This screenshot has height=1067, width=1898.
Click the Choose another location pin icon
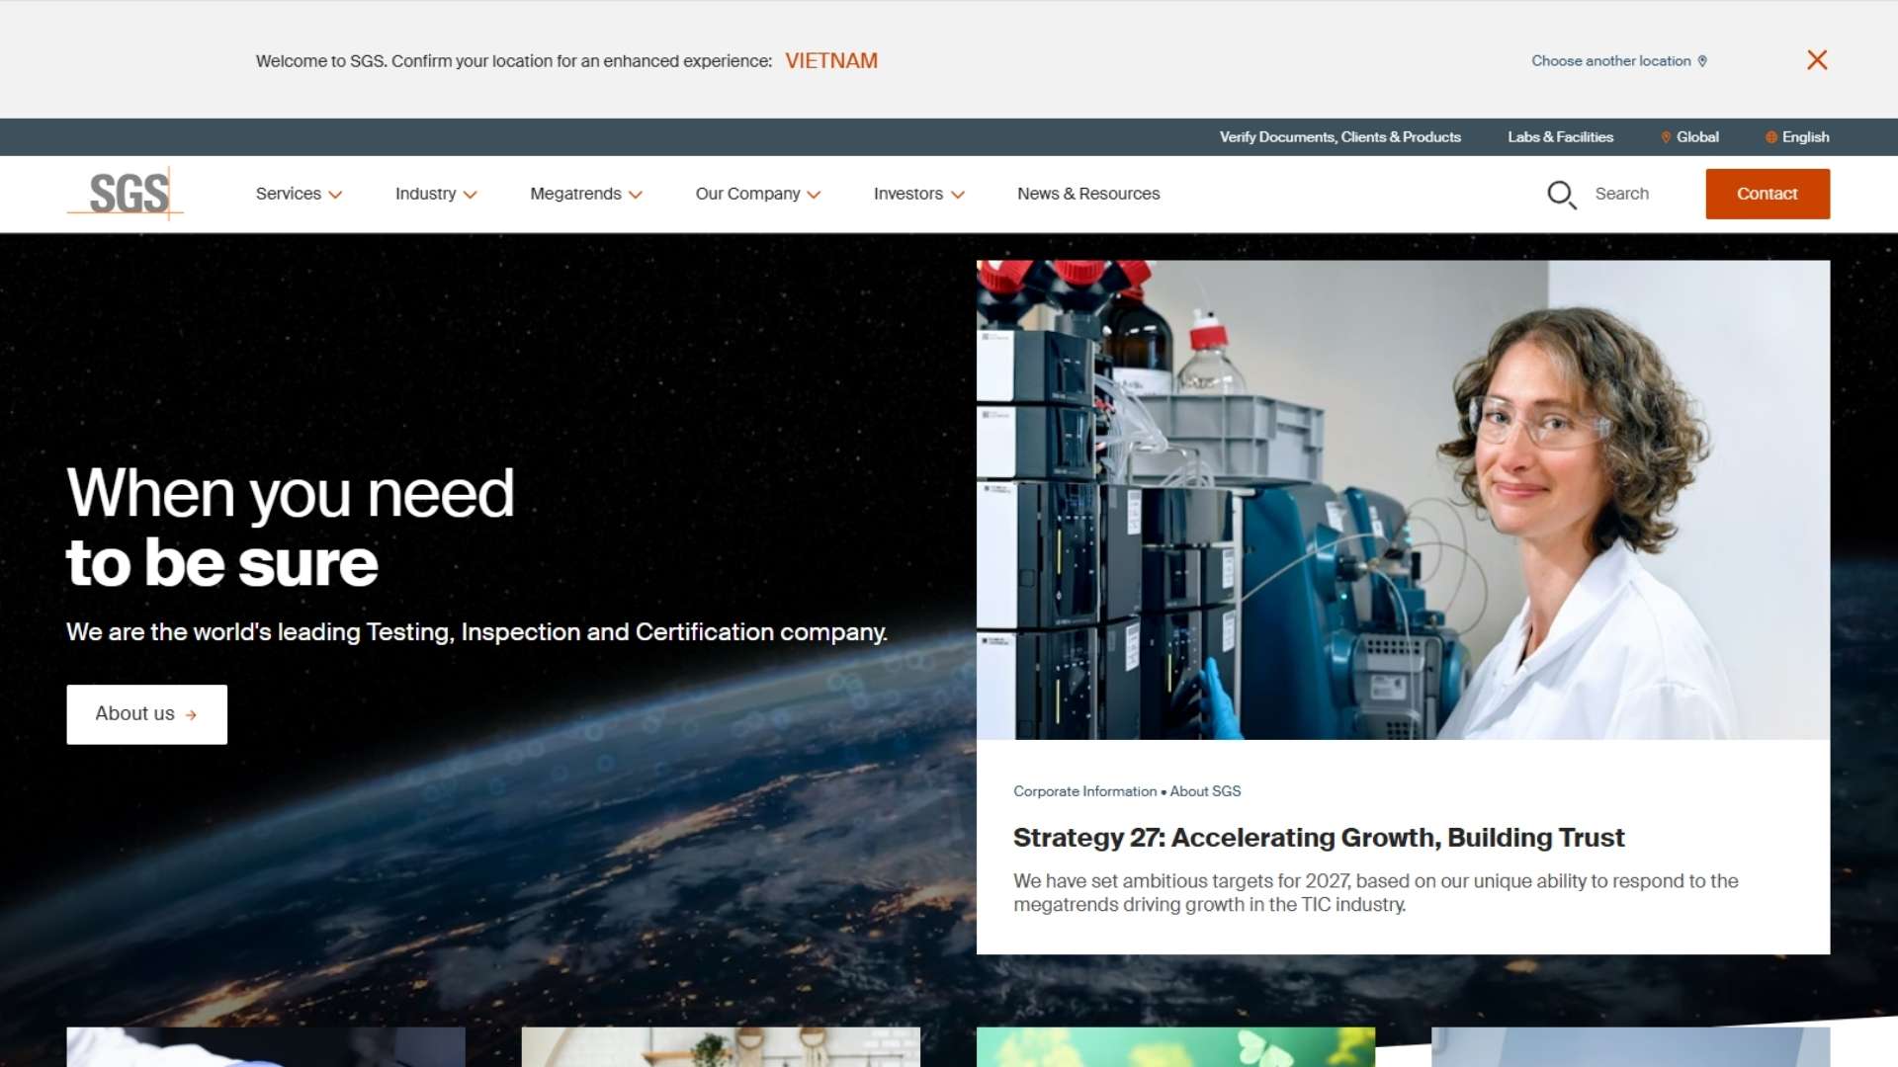coord(1702,61)
